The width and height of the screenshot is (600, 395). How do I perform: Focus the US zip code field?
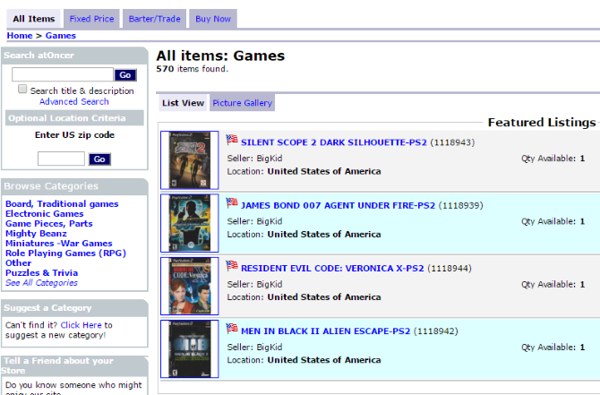(x=61, y=159)
